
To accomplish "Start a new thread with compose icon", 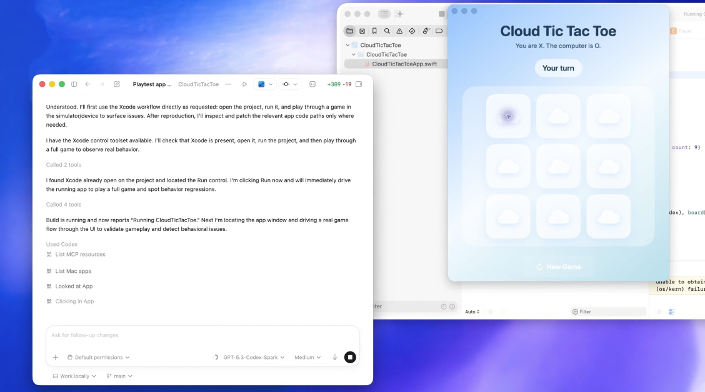I will [117, 84].
